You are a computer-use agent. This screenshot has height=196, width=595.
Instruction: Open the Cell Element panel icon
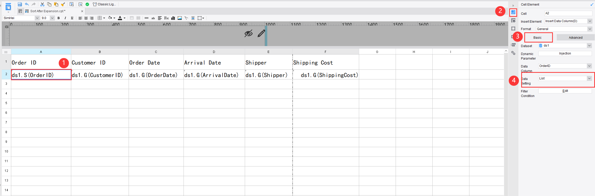pyautogui.click(x=513, y=12)
